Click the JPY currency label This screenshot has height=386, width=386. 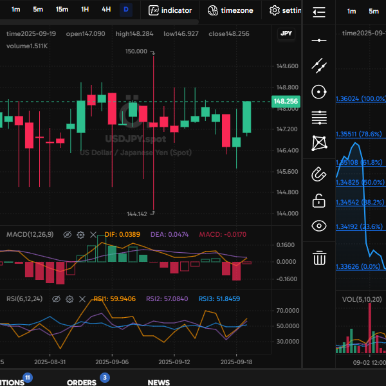286,33
